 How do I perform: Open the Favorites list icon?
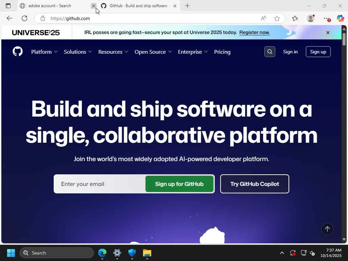(x=295, y=18)
